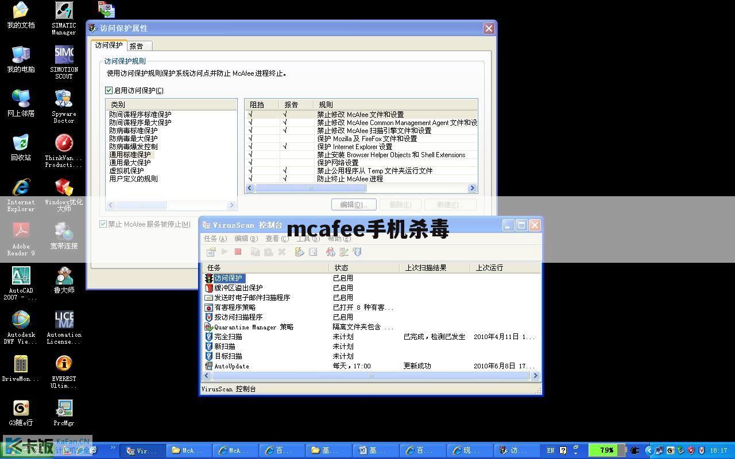Click right arrow of category list scrollbar

pyautogui.click(x=232, y=205)
